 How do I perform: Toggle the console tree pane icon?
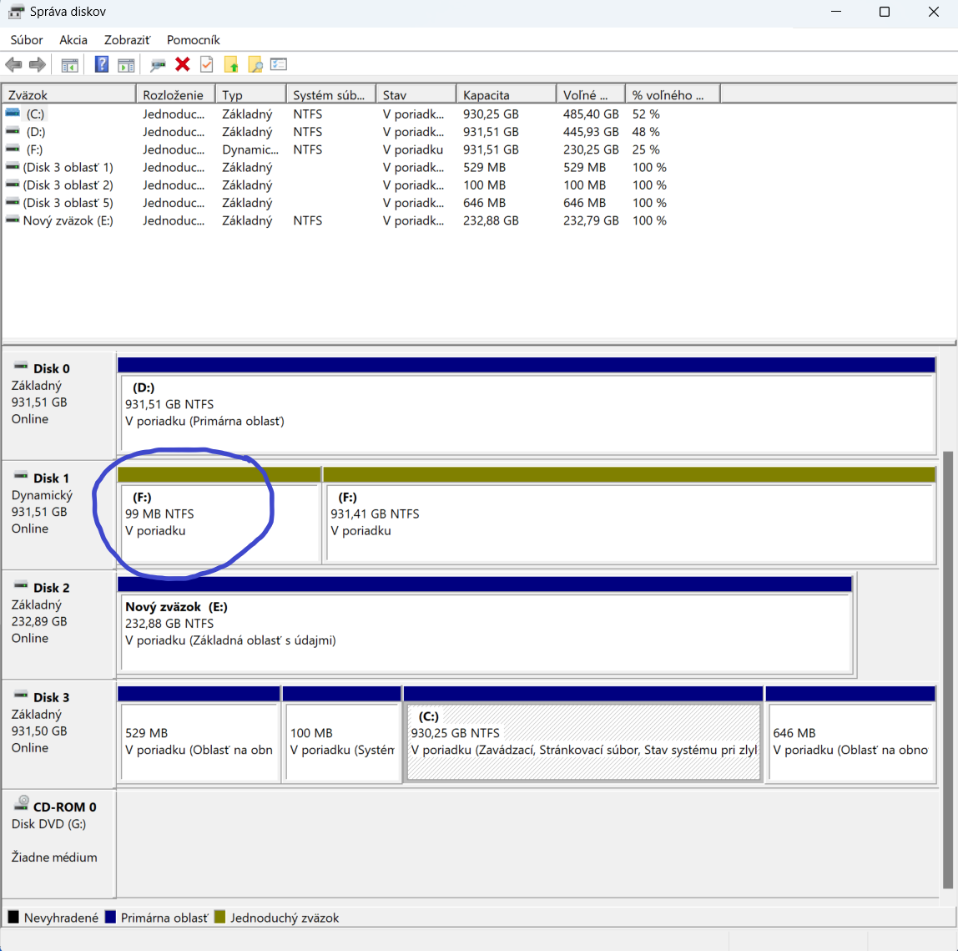(x=69, y=64)
